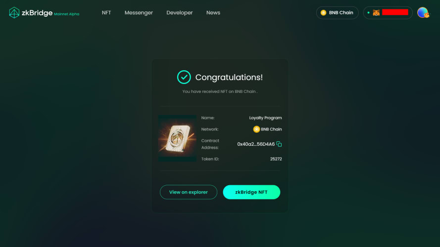Click the green connection status dot
This screenshot has height=247, width=440.
(x=368, y=13)
